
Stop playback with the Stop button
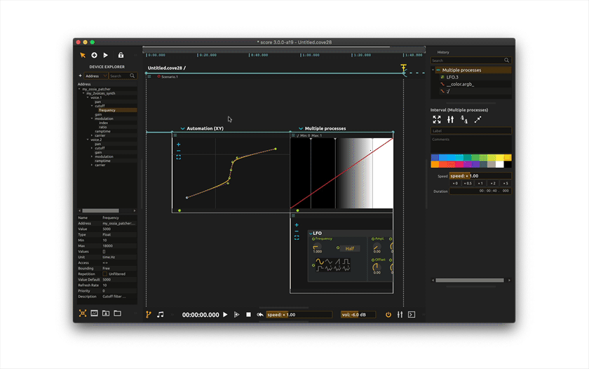click(248, 314)
